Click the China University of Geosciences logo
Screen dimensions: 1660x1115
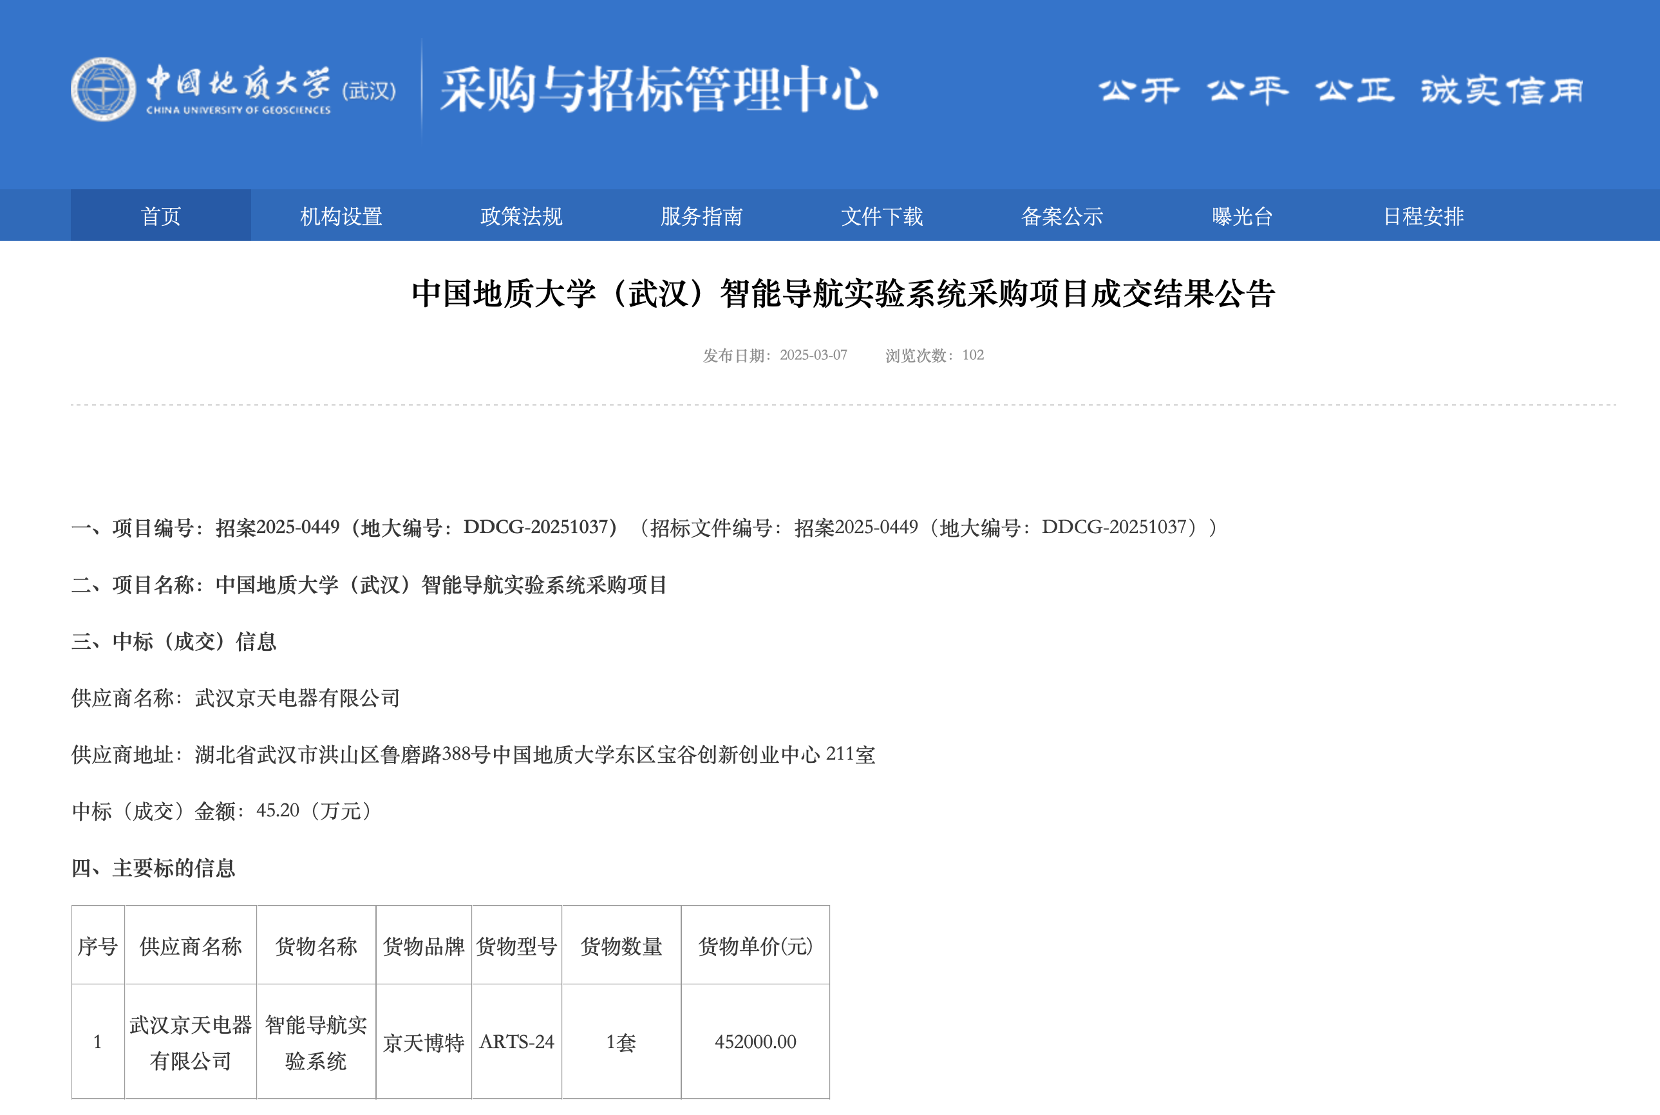point(234,90)
